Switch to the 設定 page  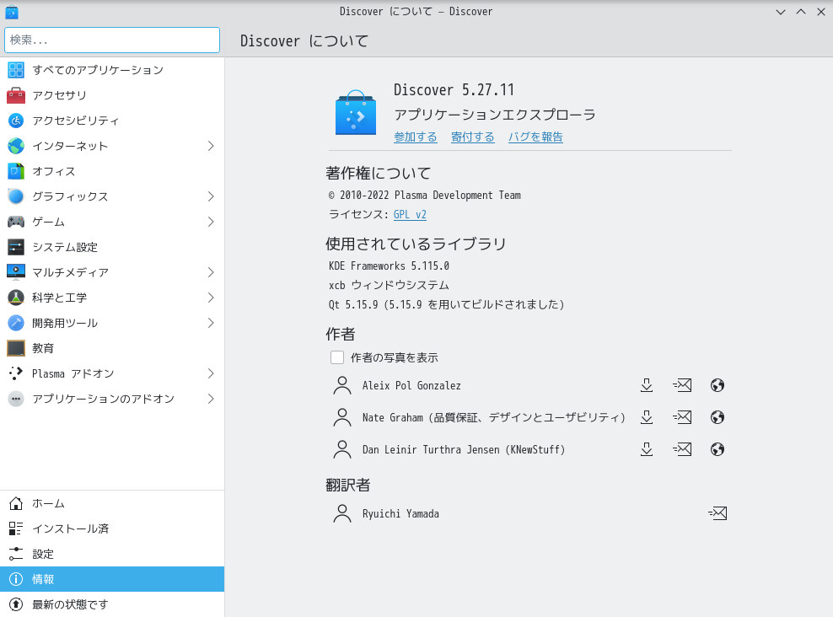(x=15, y=554)
